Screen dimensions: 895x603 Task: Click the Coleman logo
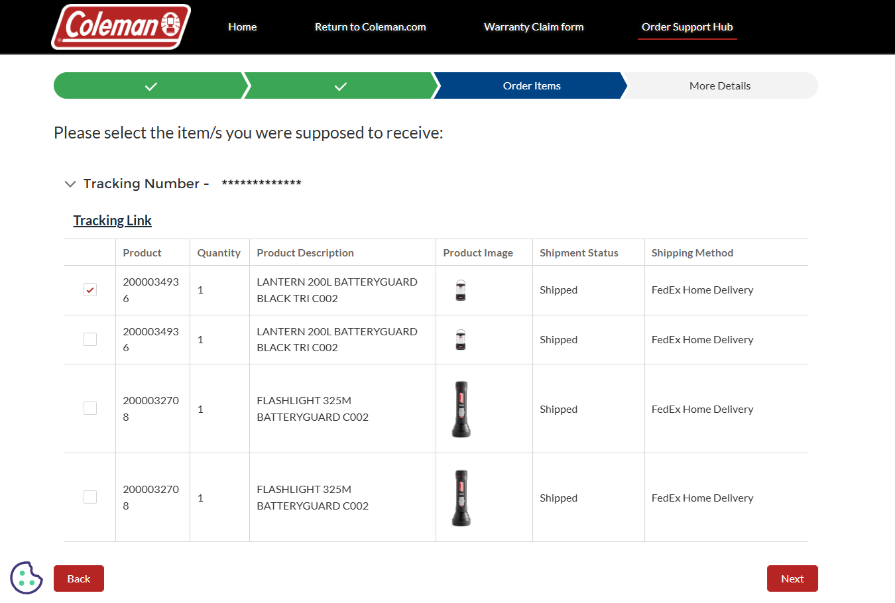121,27
